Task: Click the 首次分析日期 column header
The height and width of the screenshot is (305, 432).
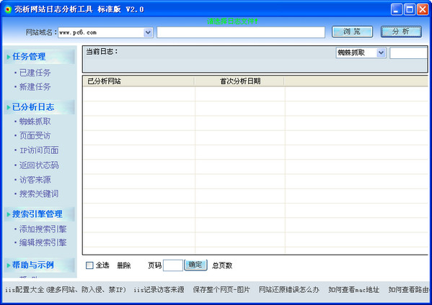Action: 239,81
